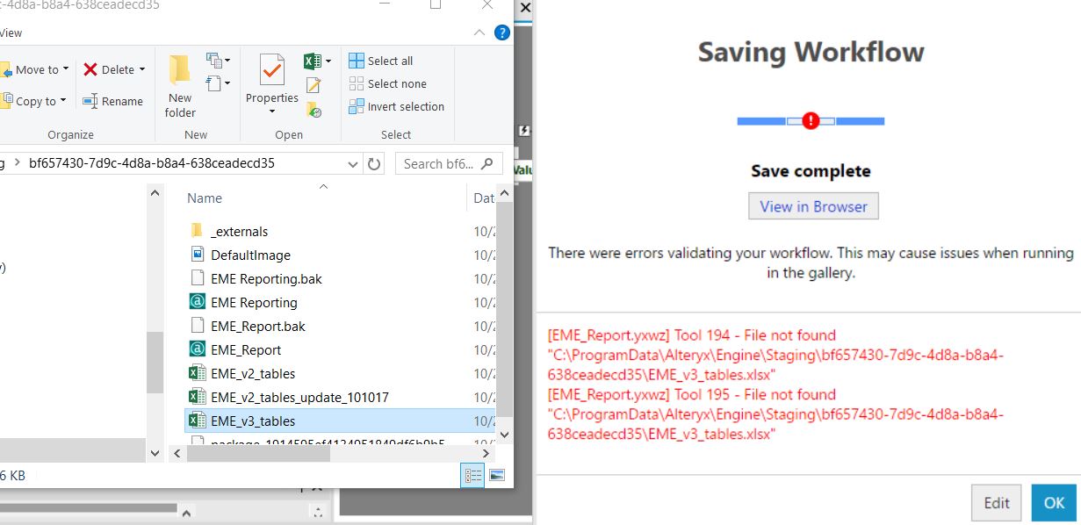Screen dimensions: 1081x525
Task: Click View in Browser
Action: pos(812,205)
